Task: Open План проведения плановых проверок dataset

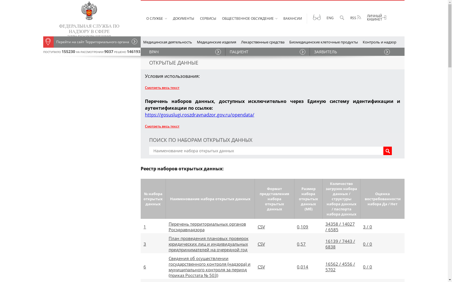Action: click(x=208, y=244)
